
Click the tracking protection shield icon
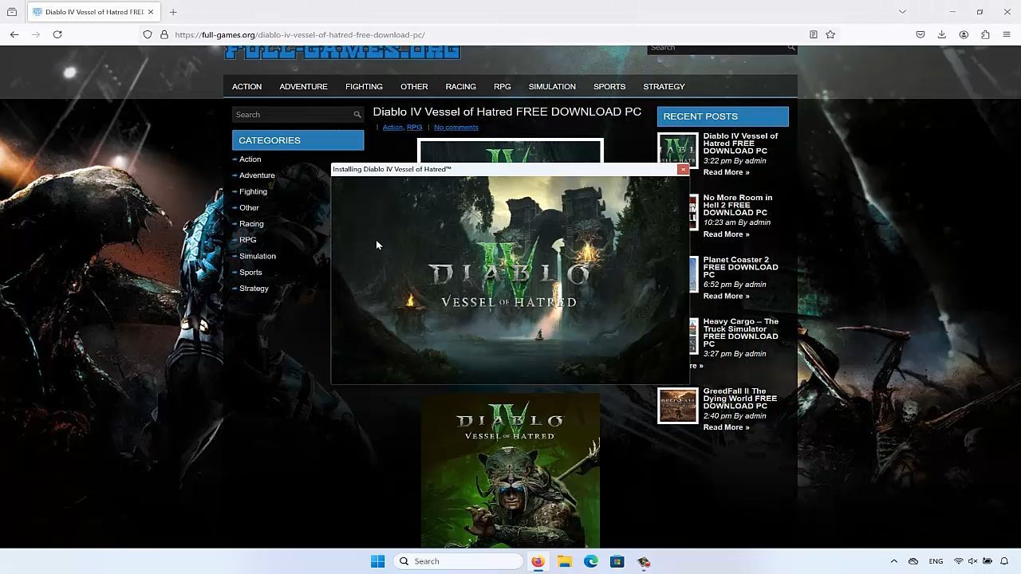click(148, 34)
